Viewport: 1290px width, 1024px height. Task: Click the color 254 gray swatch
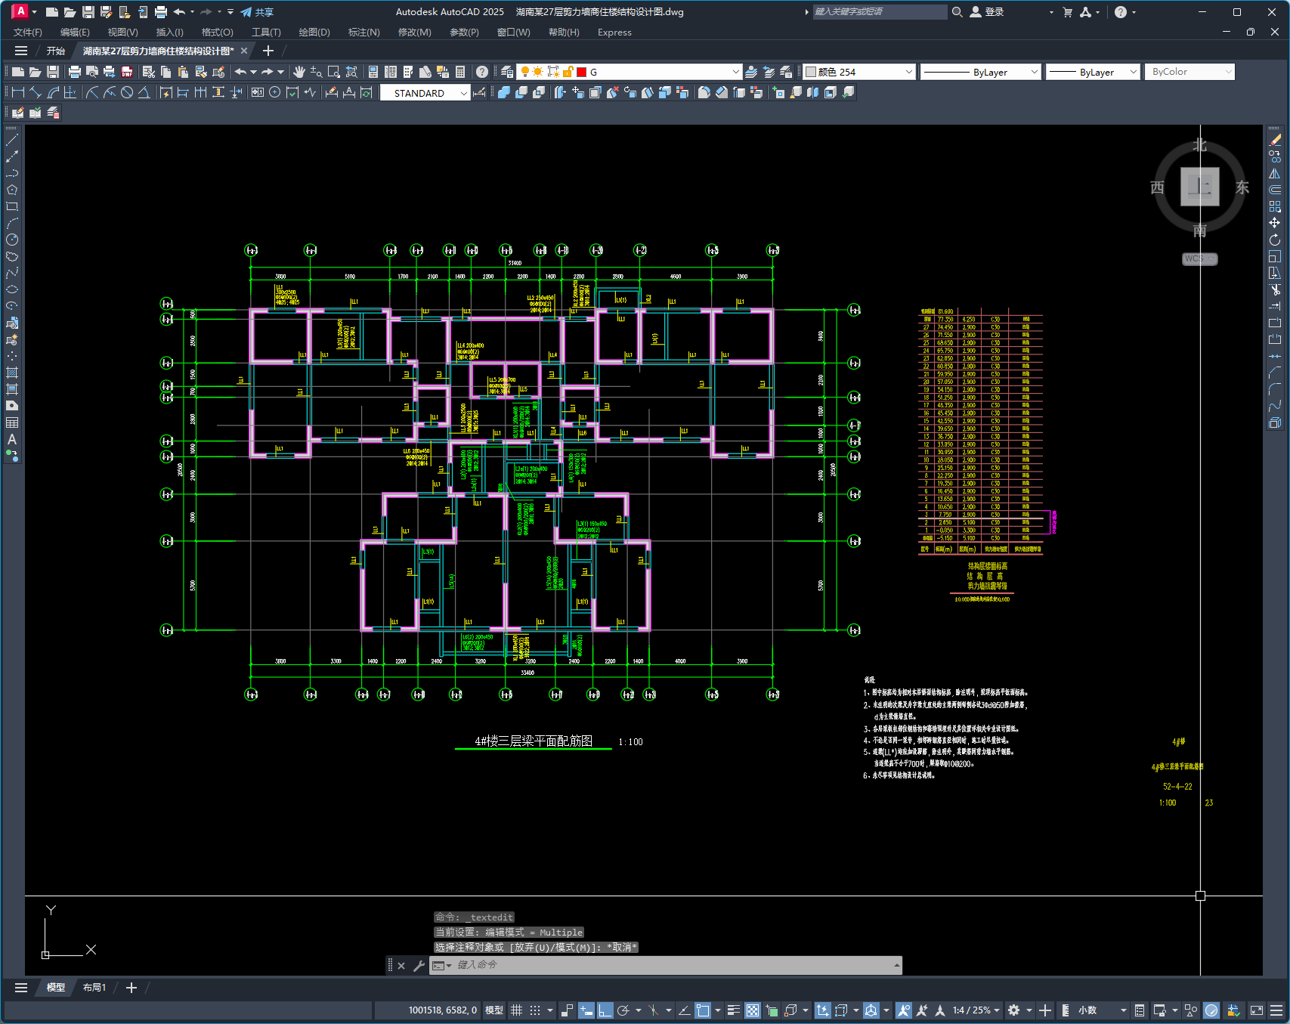coord(811,72)
